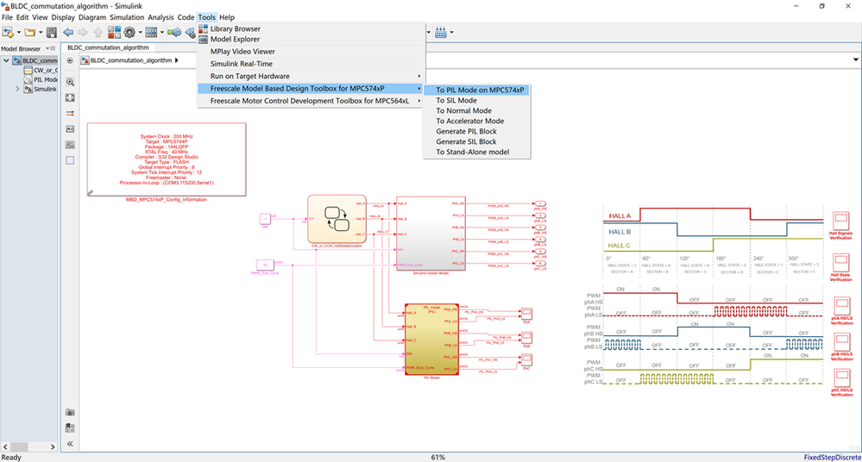Collapse the palette with double chevron
The image size is (862, 462).
[x=70, y=444]
